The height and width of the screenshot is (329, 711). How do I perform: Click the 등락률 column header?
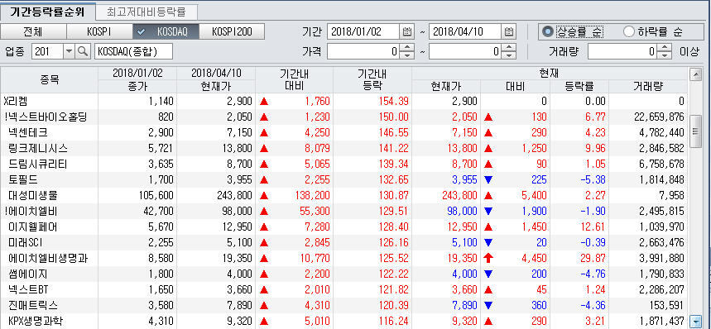tap(579, 87)
